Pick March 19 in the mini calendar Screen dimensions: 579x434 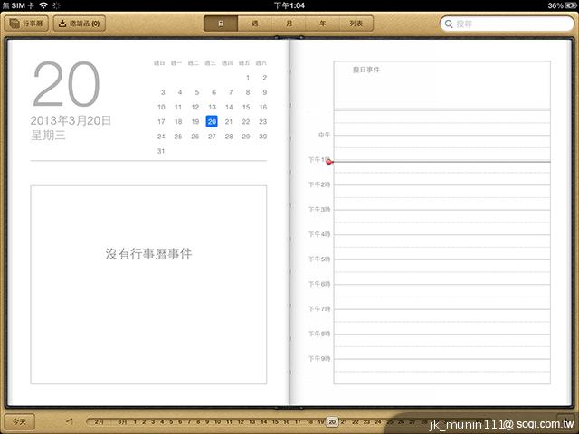tap(195, 121)
